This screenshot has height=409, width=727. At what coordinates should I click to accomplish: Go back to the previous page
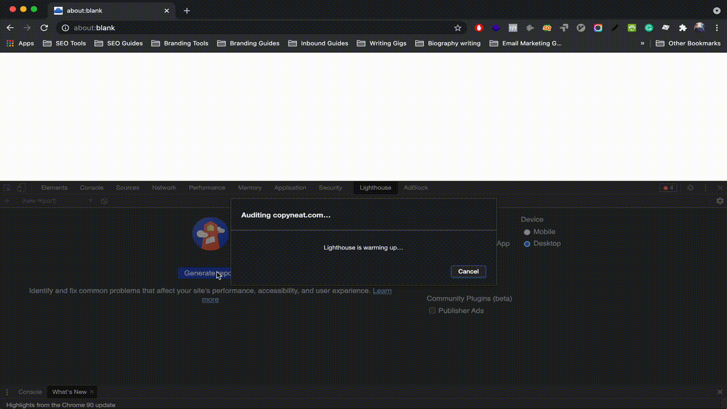(x=10, y=28)
